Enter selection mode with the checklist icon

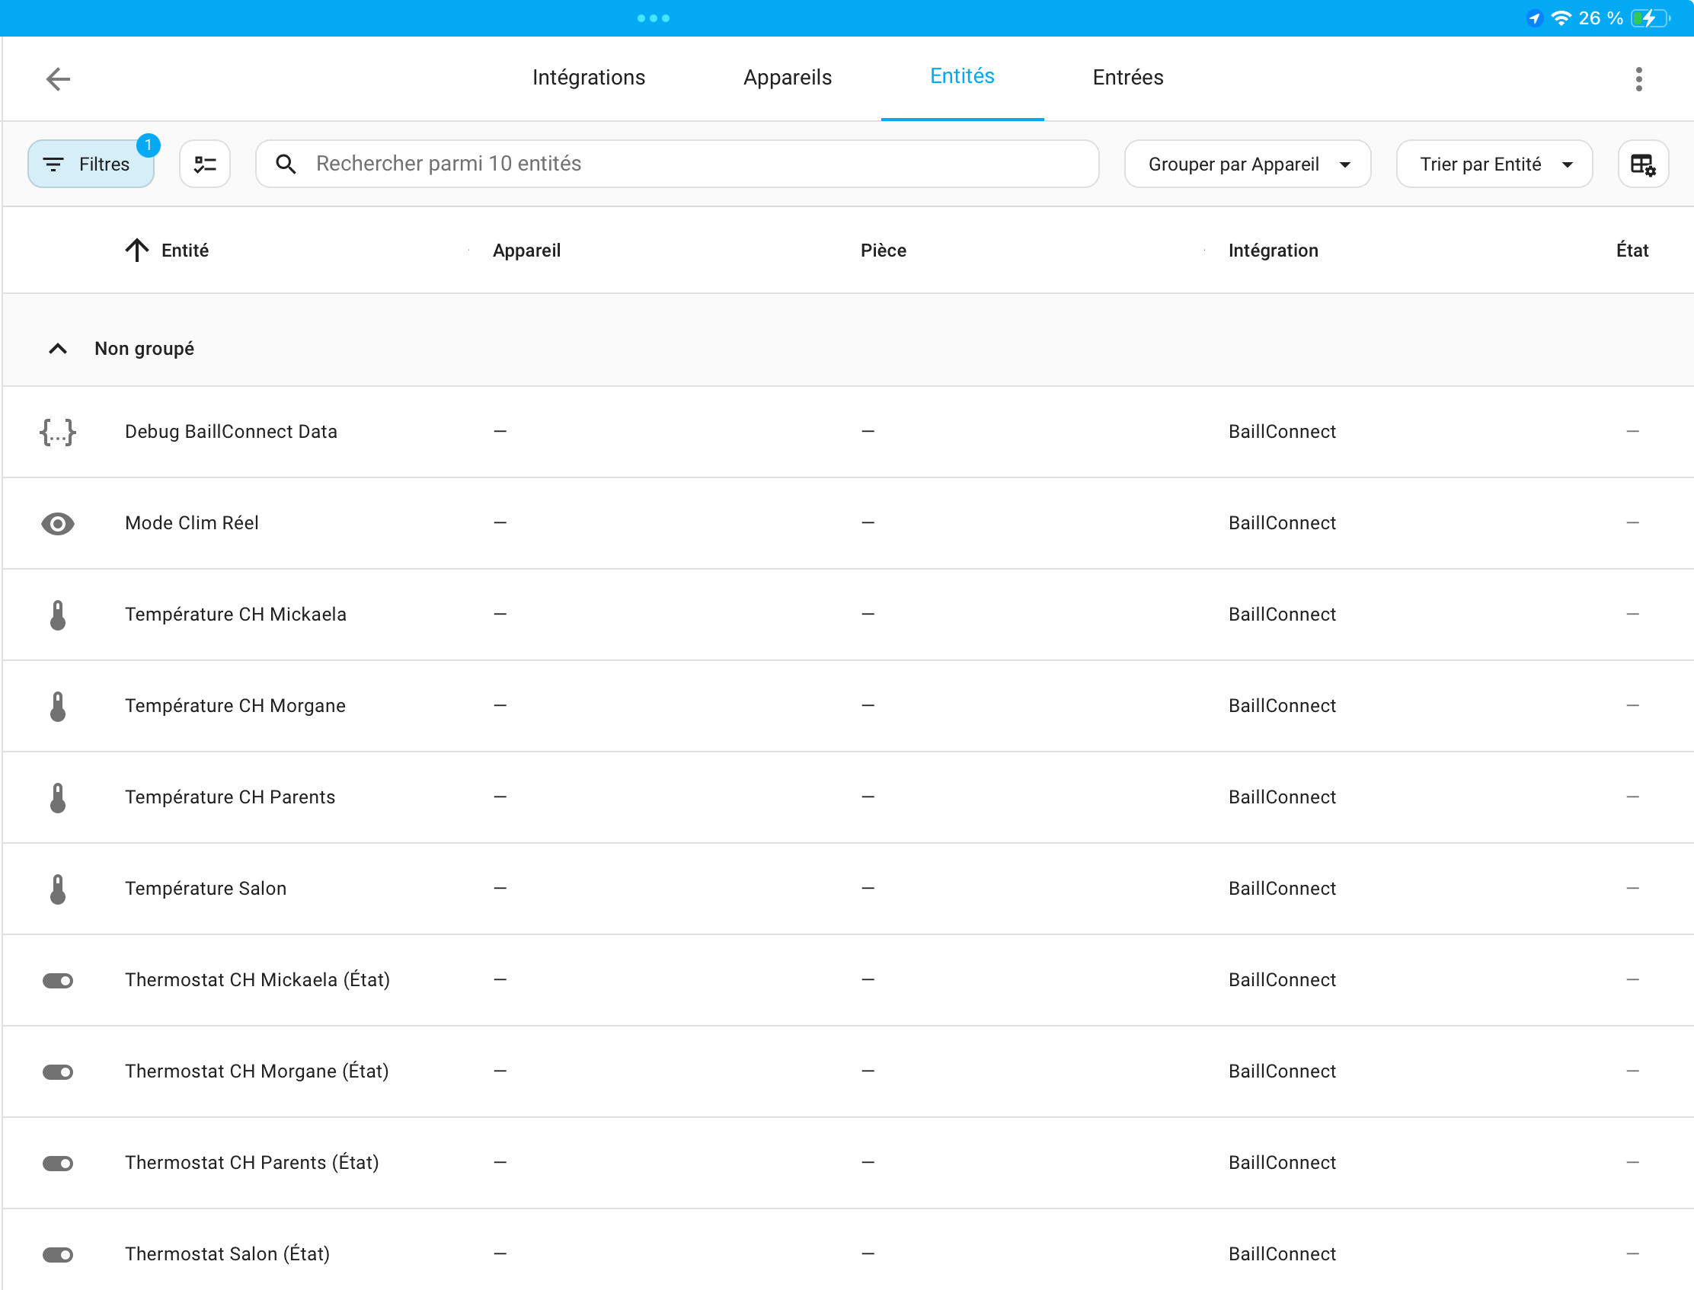click(x=205, y=164)
